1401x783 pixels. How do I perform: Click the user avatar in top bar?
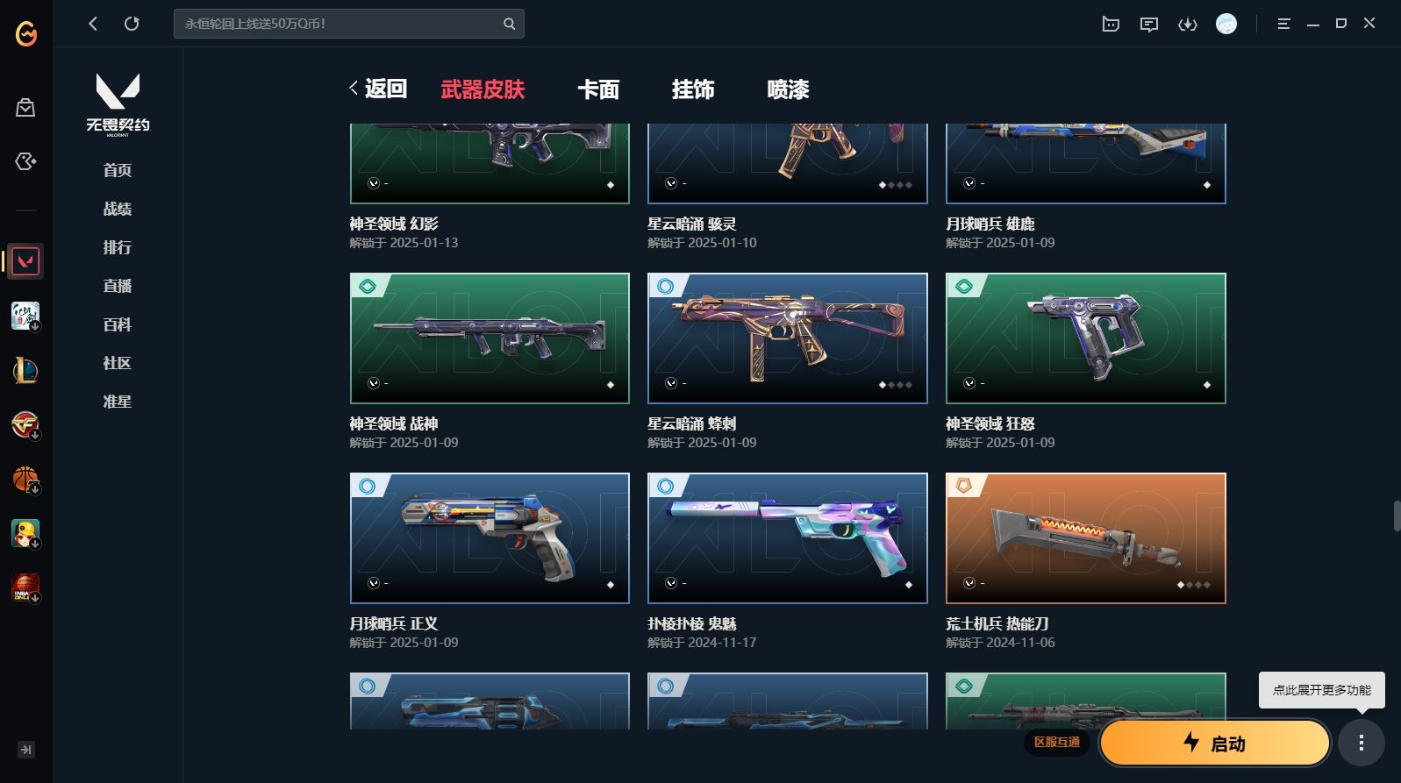(1226, 24)
